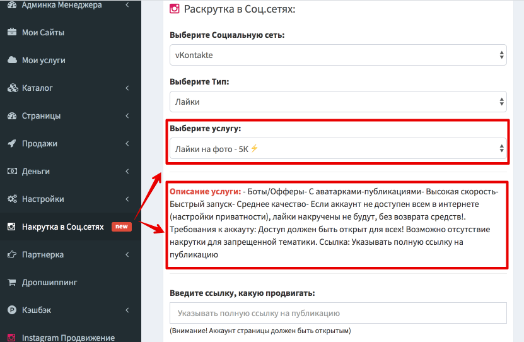This screenshot has width=524, height=342.
Task: Go to Мои услуги page
Action: 44,60
